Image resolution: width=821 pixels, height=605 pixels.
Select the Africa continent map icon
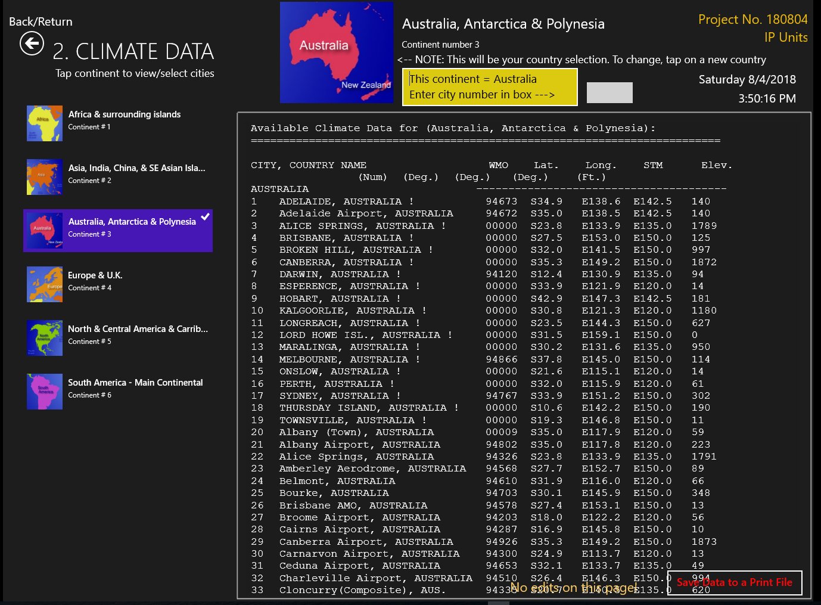(45, 123)
